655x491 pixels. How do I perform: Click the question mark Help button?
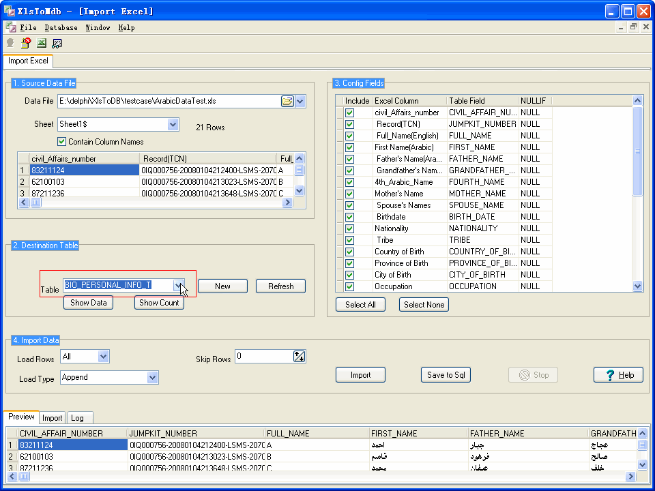(618, 375)
